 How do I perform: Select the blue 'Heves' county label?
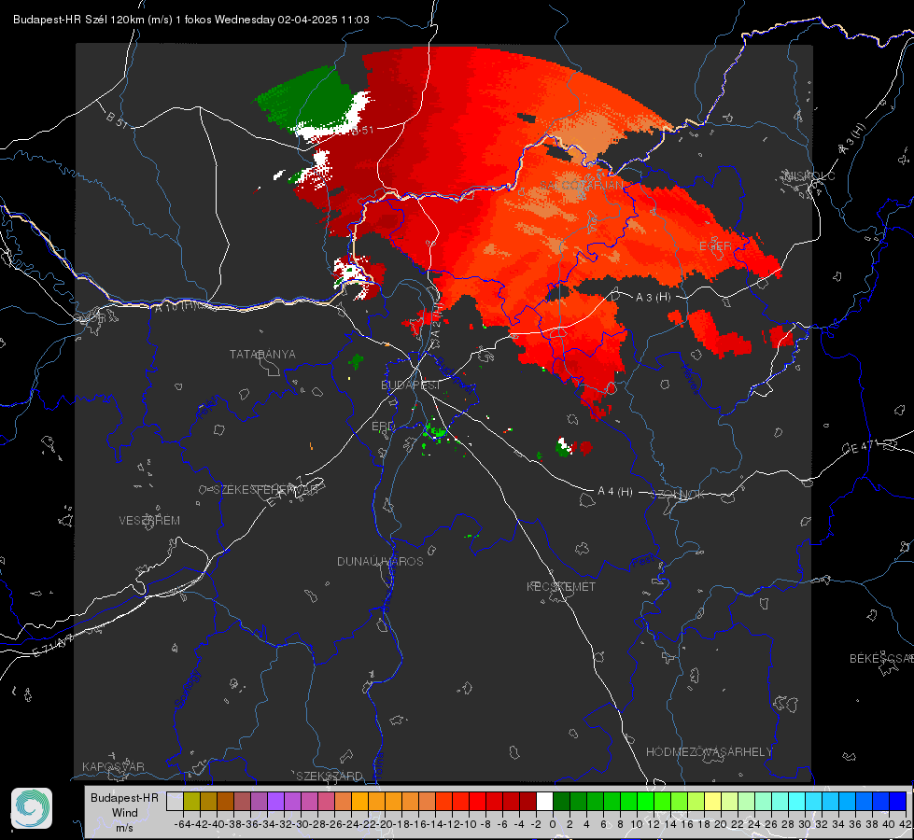(x=690, y=378)
